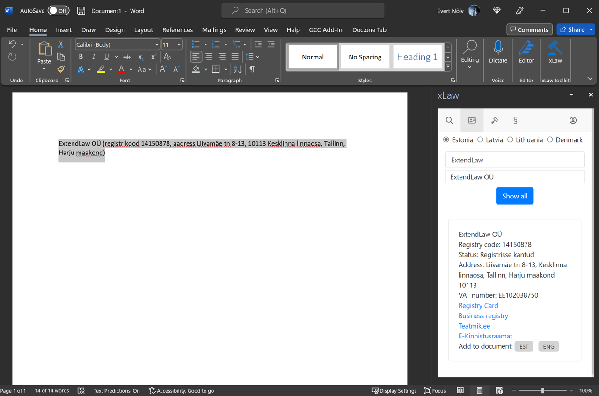Clear all formatting icon
Screen dimensions: 599x396
167,57
